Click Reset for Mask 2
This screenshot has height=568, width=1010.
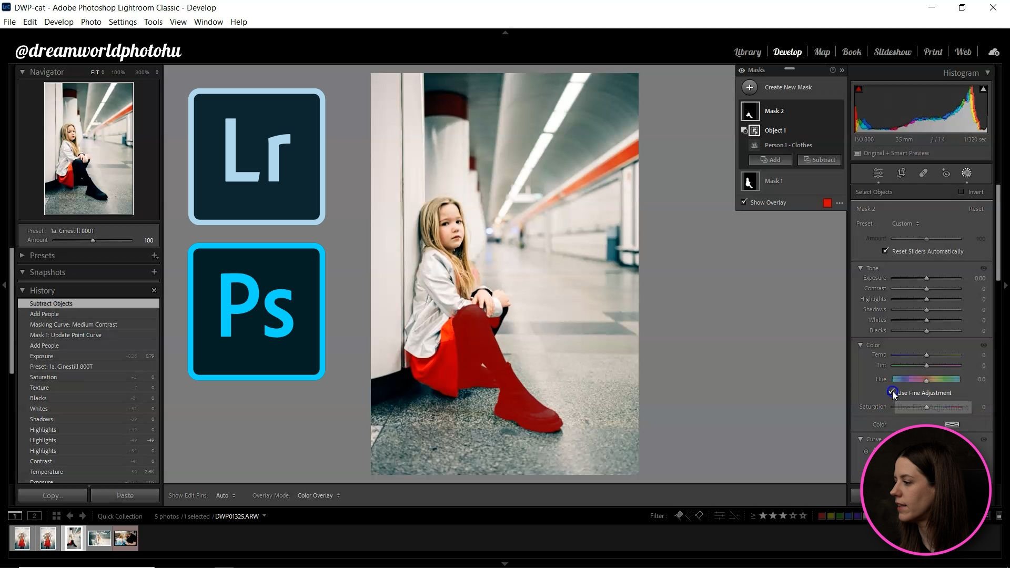point(976,209)
